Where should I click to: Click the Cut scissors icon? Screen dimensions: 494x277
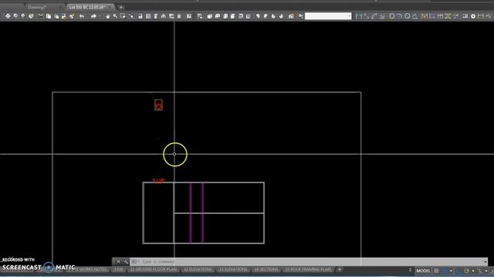pyautogui.click(x=41, y=15)
